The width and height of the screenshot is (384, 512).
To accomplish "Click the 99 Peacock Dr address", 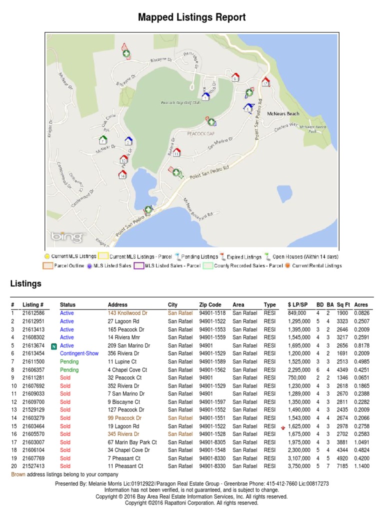I will [124, 418].
